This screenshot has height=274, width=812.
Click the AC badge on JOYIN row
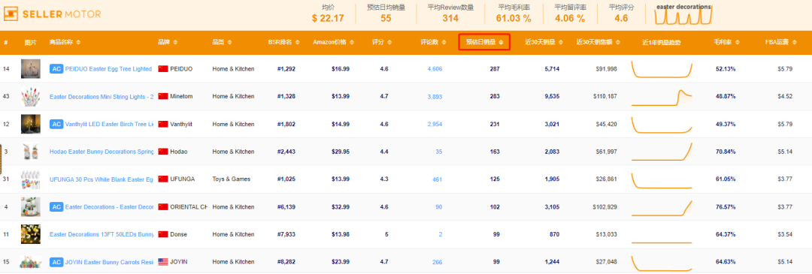coord(56,262)
